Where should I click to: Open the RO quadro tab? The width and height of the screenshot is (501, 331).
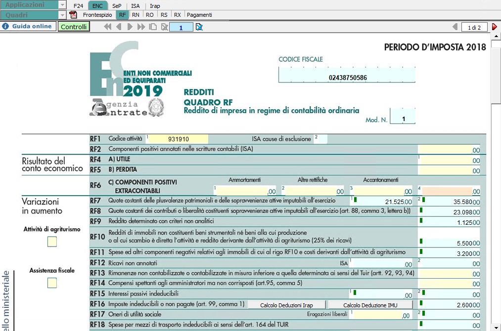click(149, 15)
